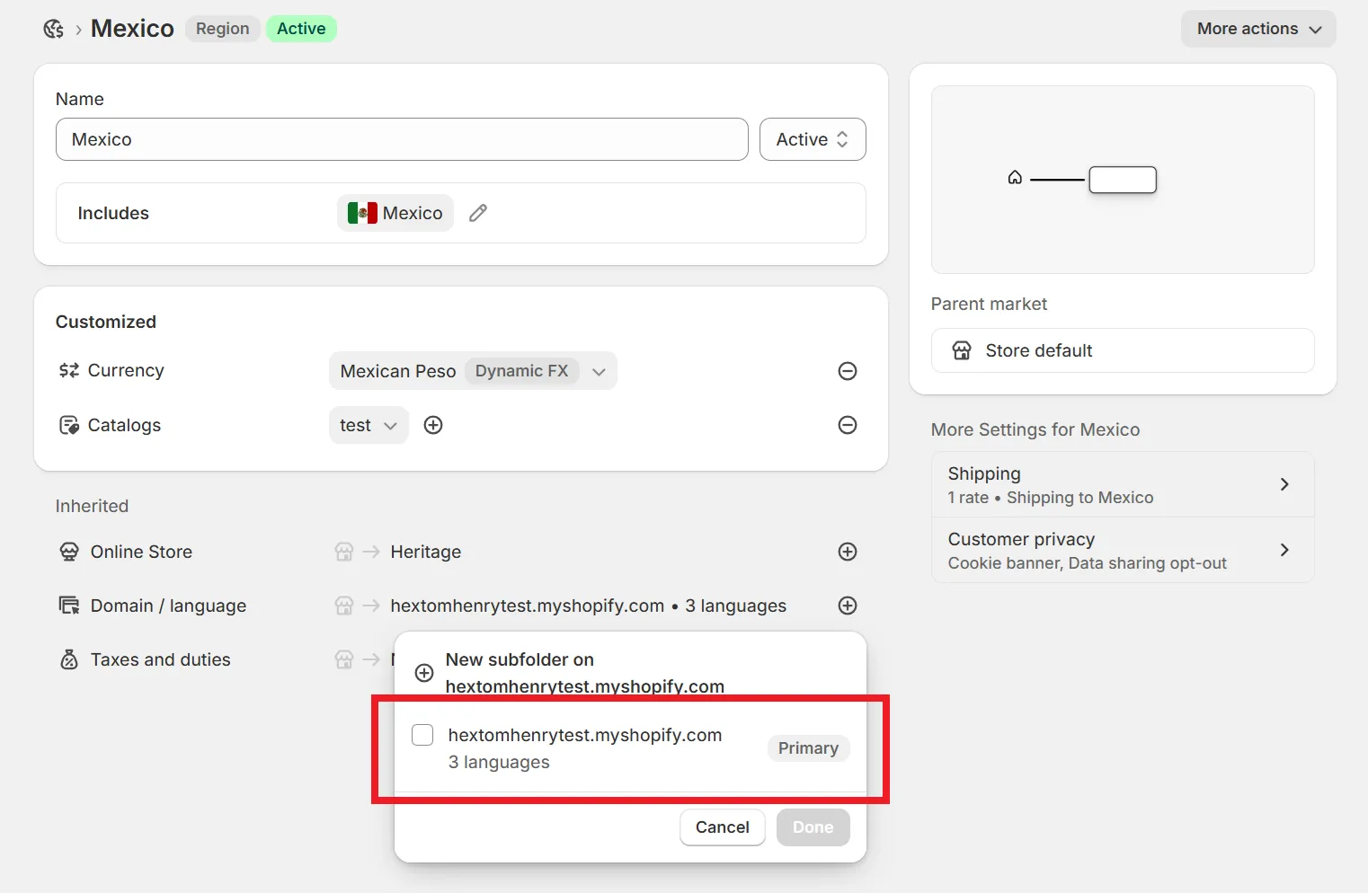Open the Active status selector
The height and width of the screenshot is (893, 1368).
pos(813,139)
